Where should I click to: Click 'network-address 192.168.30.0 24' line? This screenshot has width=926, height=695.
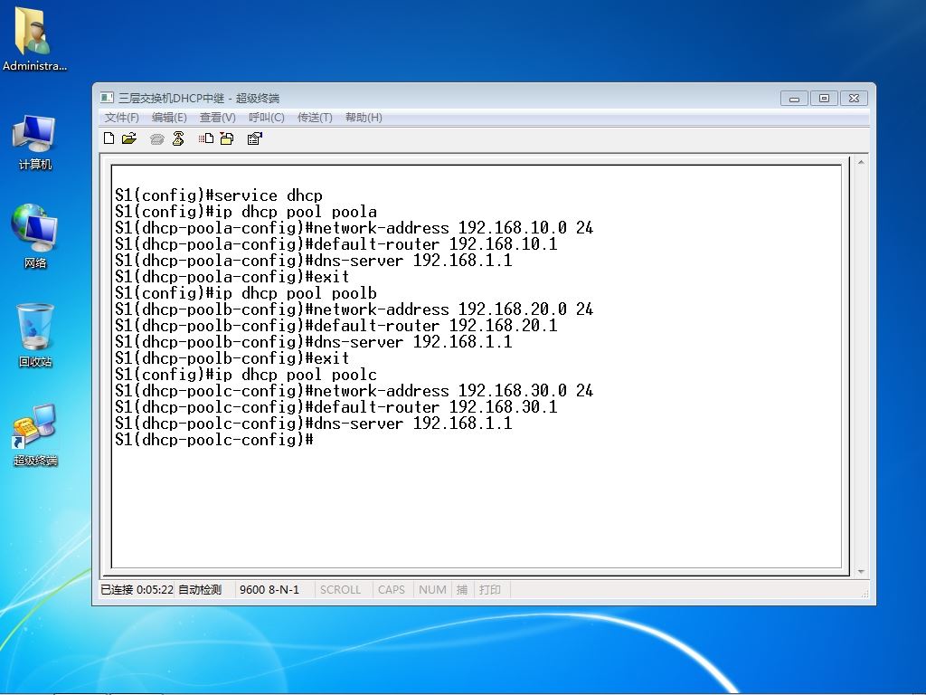(354, 391)
